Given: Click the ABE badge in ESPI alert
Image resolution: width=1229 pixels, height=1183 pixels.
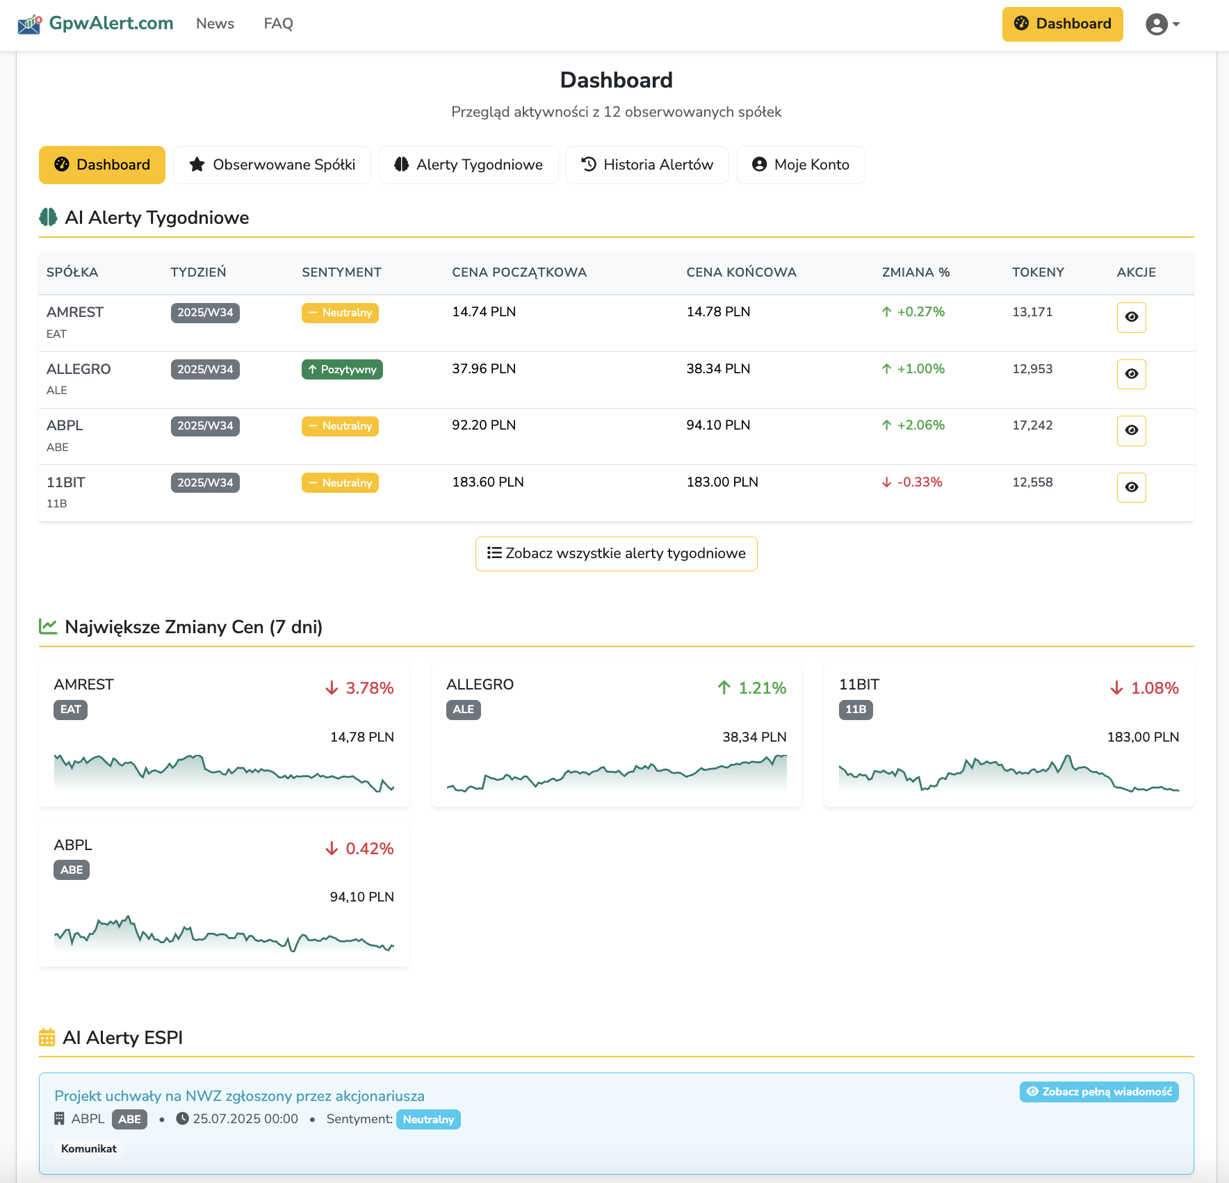Looking at the screenshot, I should point(129,1120).
